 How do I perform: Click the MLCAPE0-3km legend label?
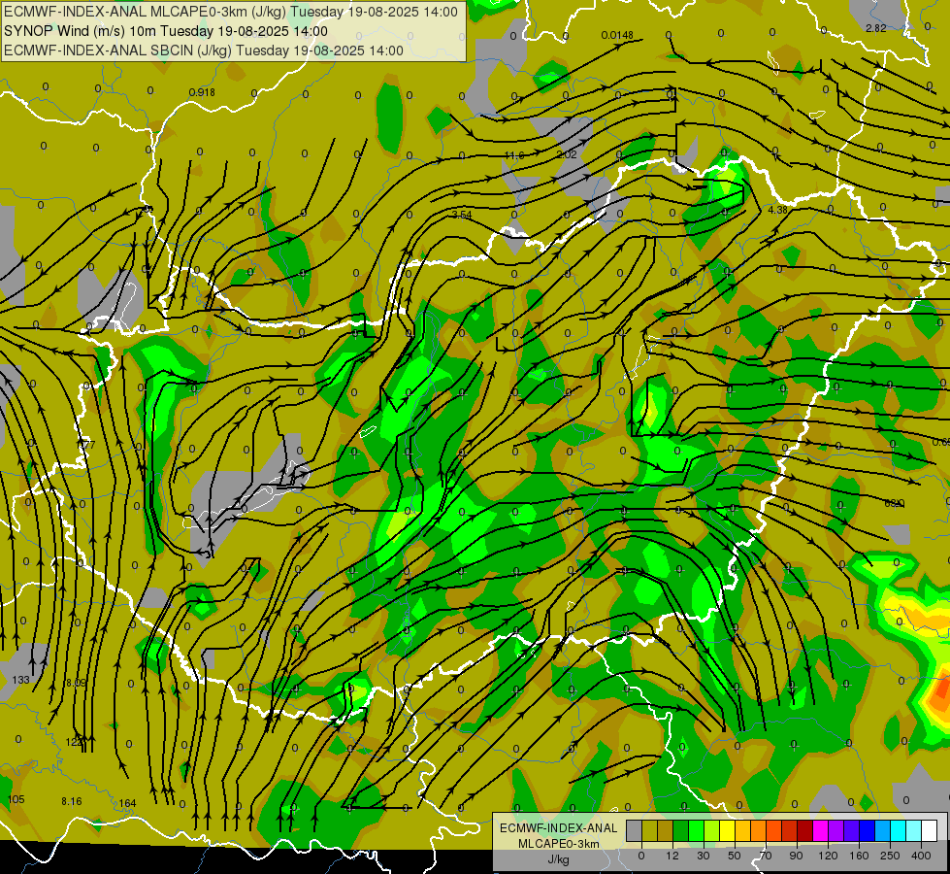click(x=559, y=844)
